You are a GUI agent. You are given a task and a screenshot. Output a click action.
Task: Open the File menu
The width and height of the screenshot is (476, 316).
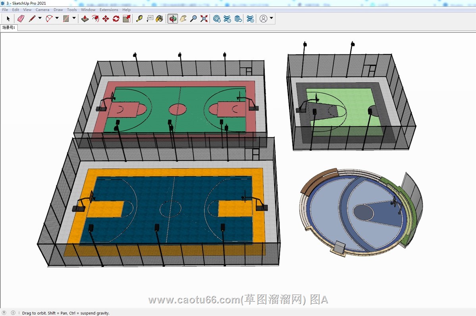5,10
